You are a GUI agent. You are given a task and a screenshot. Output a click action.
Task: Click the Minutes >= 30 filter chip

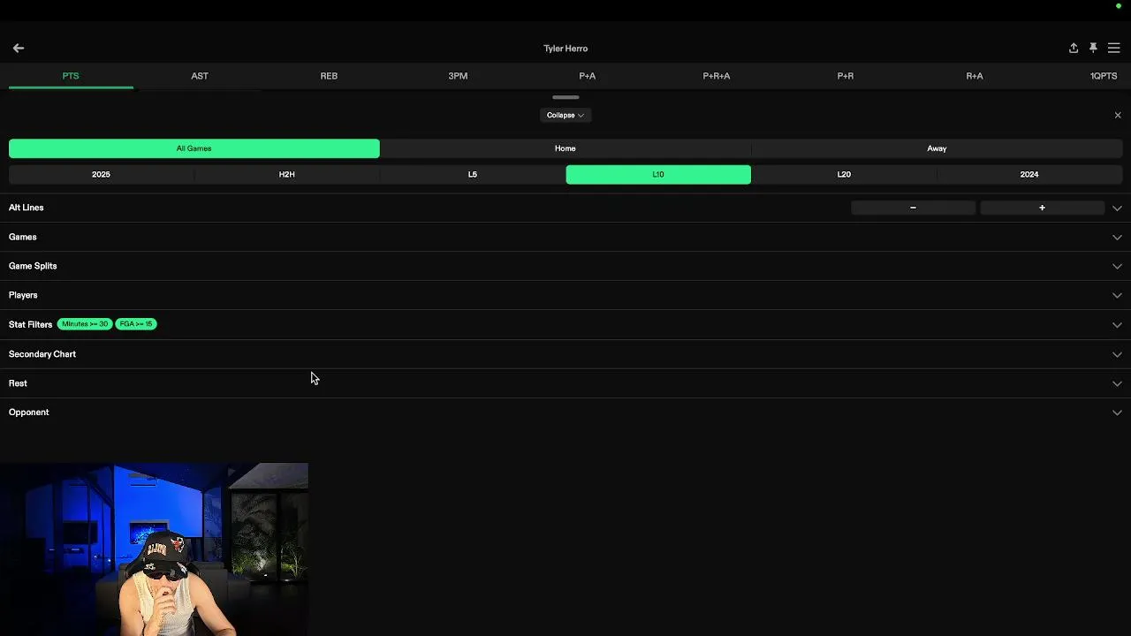(x=85, y=324)
